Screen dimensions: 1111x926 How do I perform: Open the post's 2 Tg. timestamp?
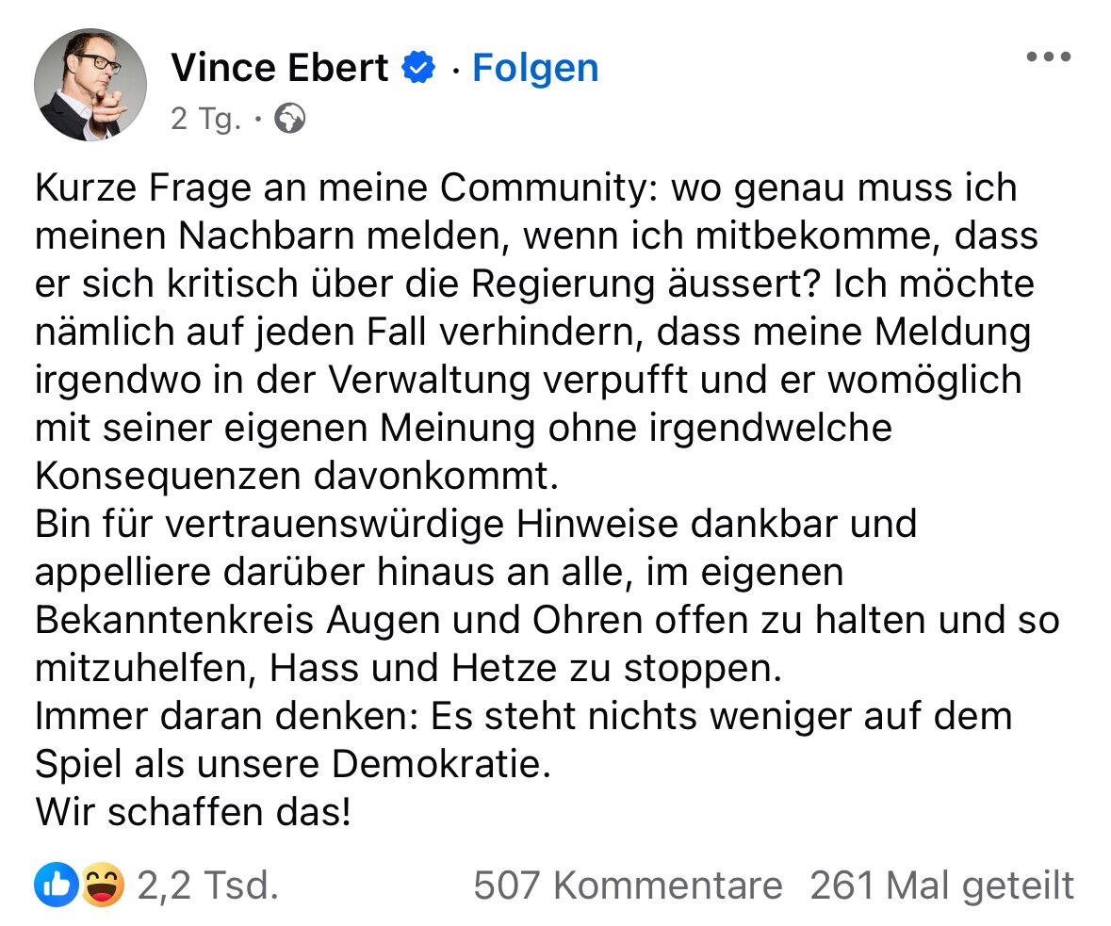(x=205, y=119)
